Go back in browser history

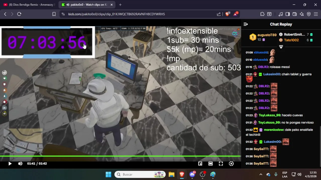pyautogui.click(x=5, y=14)
